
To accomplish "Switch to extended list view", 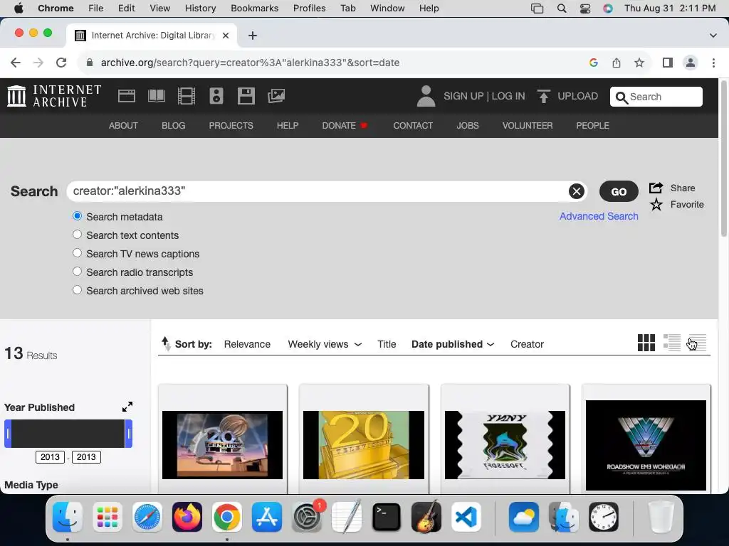I will [x=672, y=343].
